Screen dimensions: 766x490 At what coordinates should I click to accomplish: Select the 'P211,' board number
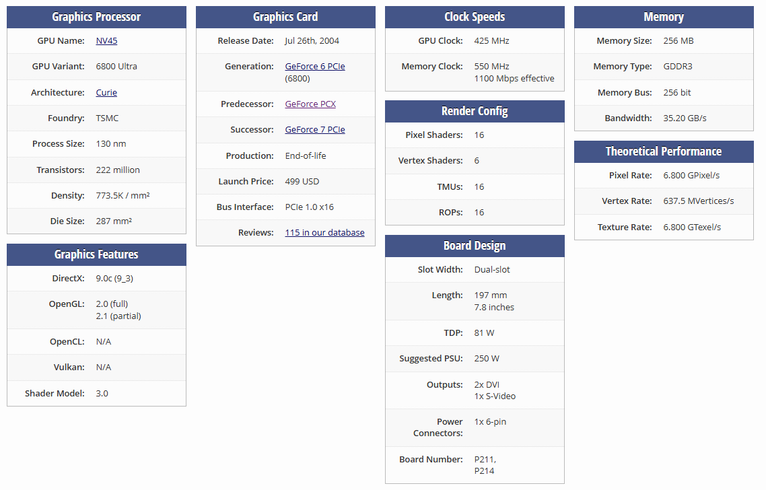(485, 460)
